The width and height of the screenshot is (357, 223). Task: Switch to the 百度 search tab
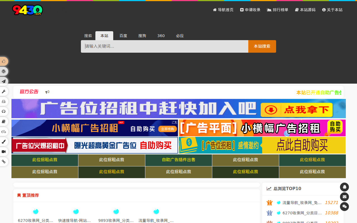tap(123, 36)
